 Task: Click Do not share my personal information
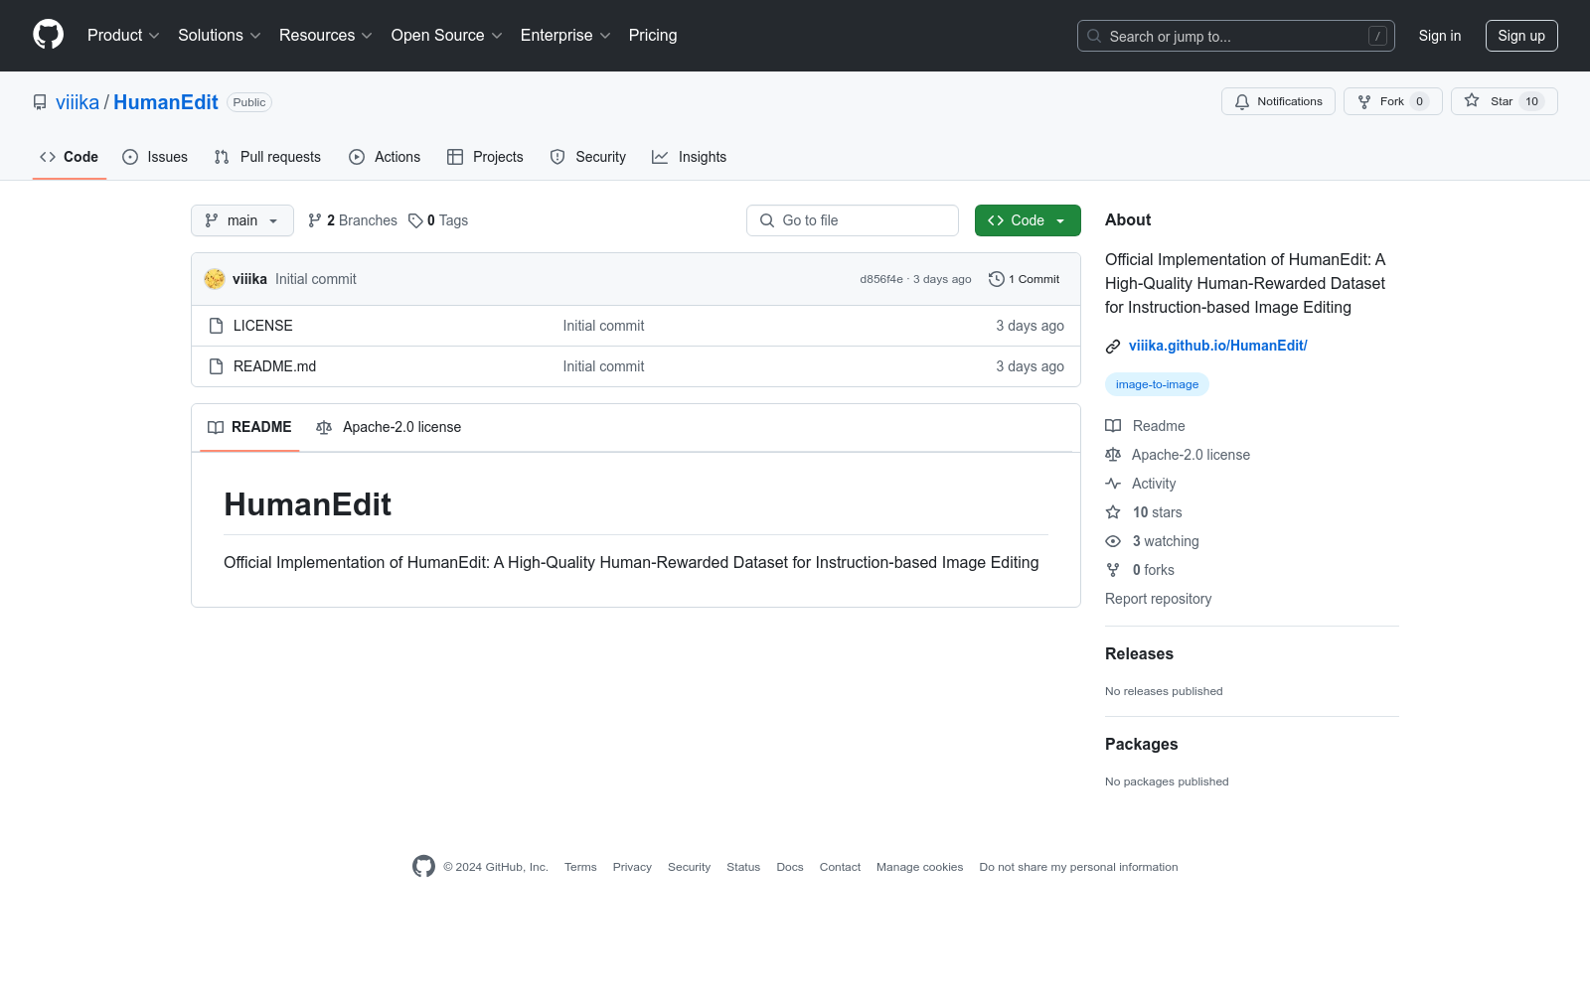pos(1078,867)
